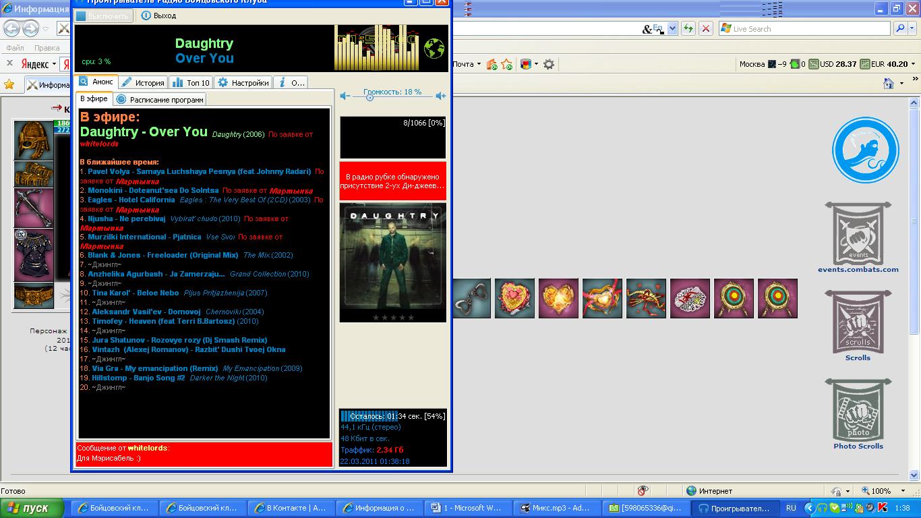The image size is (921, 518).
Task: Click the popup blocker icon in status bar
Action: (x=643, y=491)
